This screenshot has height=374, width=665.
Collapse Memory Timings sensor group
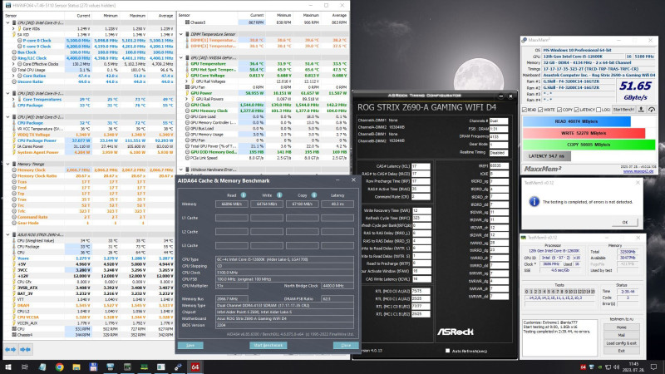pyautogui.click(x=8, y=164)
